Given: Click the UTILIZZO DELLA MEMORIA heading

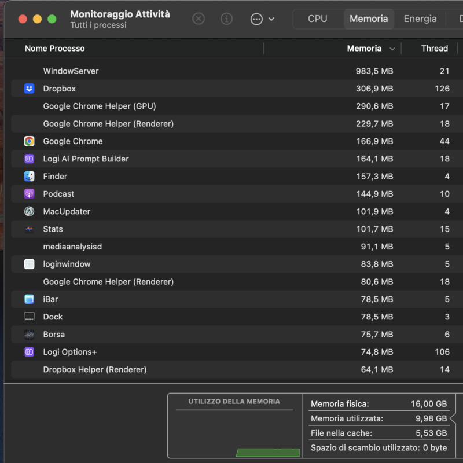Looking at the screenshot, I should (x=234, y=401).
